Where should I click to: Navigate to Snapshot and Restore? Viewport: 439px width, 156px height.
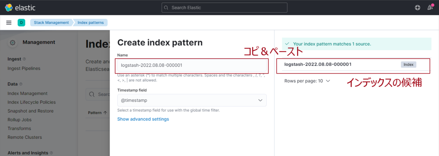coord(30,111)
